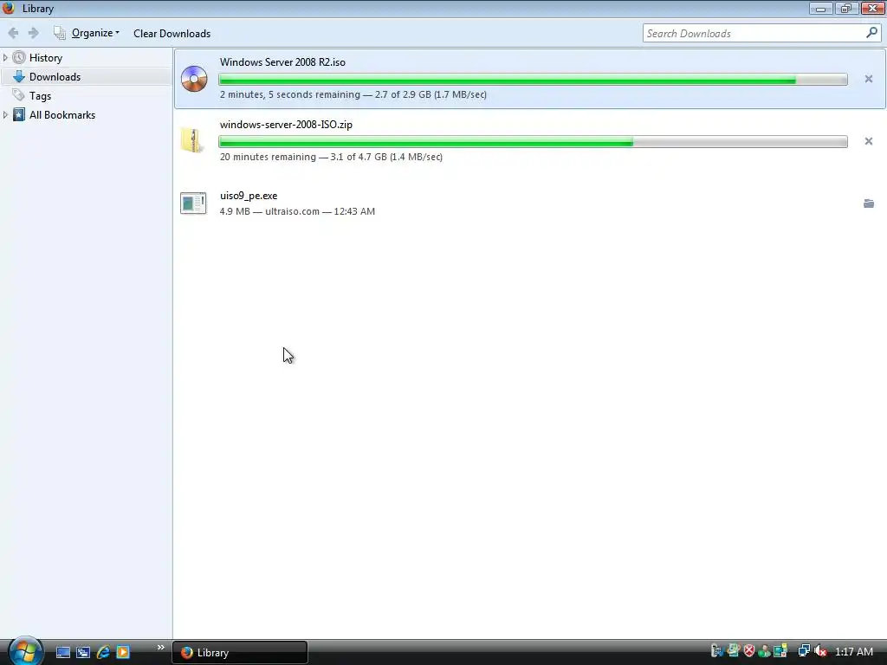This screenshot has height=665, width=887.
Task: Select the windows-server-2008-ISO.zip file name
Action: click(286, 125)
